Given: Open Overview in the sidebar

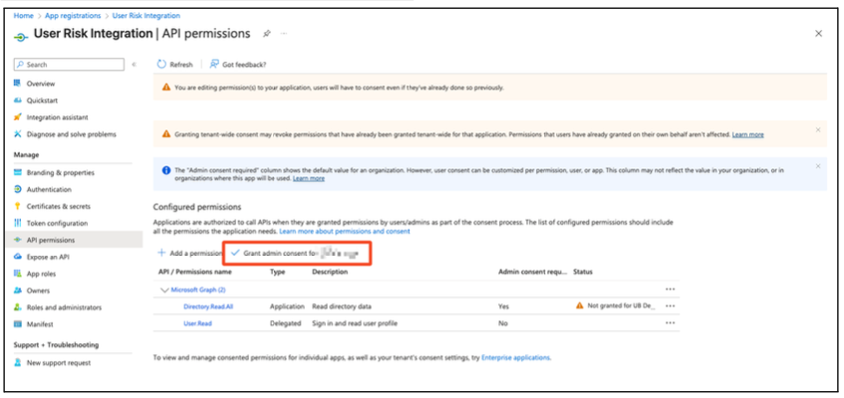Looking at the screenshot, I should [x=41, y=84].
